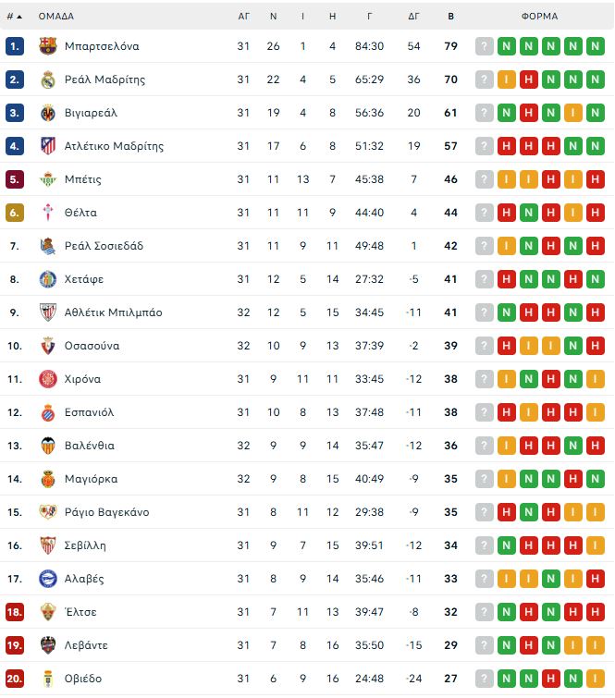Click the ΟΜΑΔΑ column header

[x=56, y=17]
